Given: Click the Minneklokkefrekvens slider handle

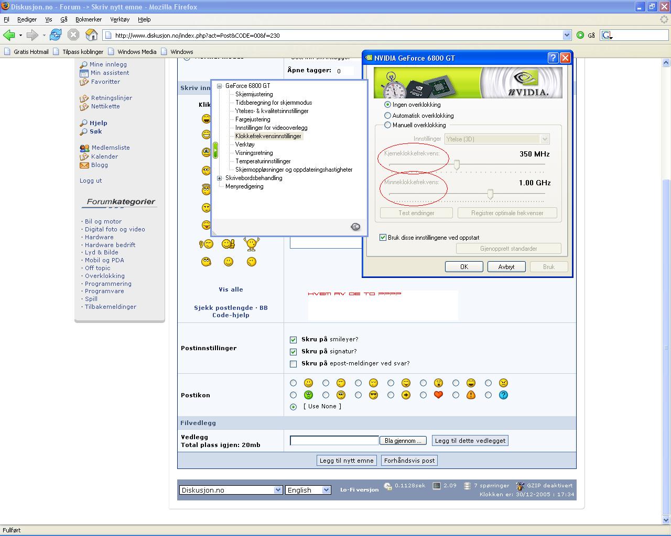Looking at the screenshot, I should pyautogui.click(x=490, y=194).
